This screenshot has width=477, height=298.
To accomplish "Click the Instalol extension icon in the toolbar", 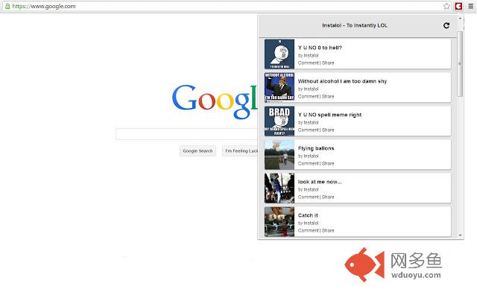I will [458, 6].
